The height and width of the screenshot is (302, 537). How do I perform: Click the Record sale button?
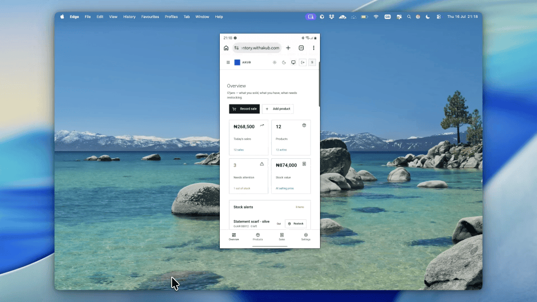click(244, 109)
